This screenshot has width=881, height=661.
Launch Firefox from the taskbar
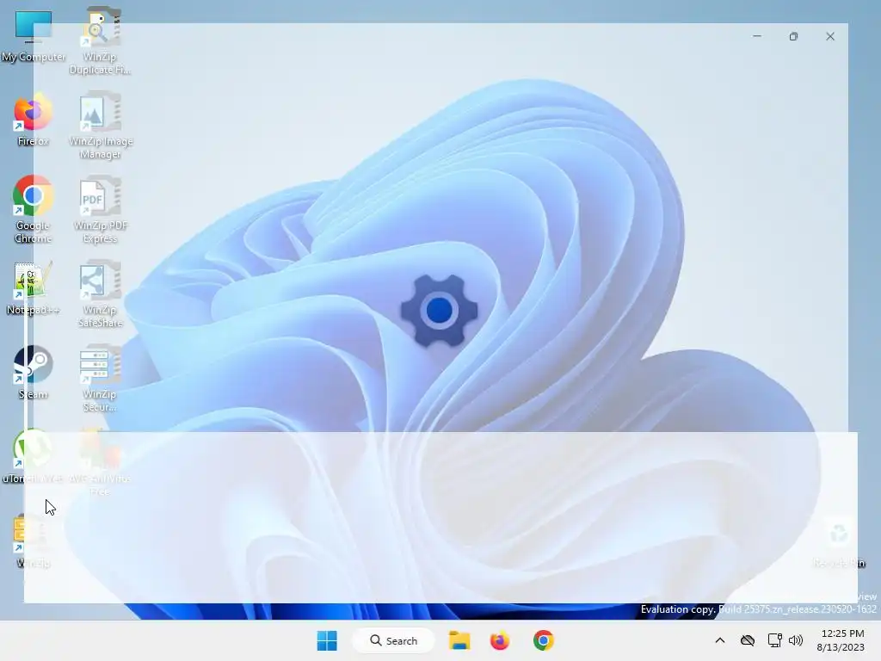tap(500, 640)
